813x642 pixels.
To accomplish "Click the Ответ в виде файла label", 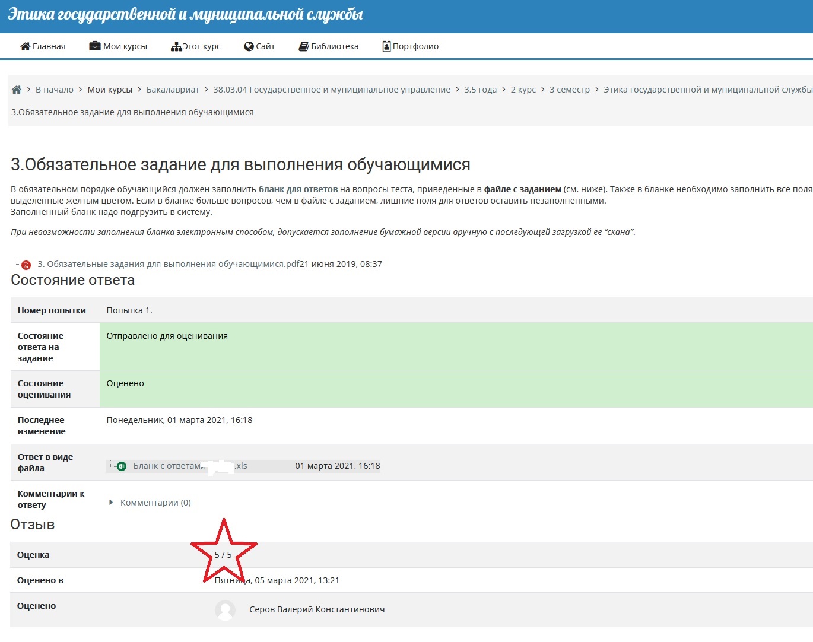I will coord(45,462).
